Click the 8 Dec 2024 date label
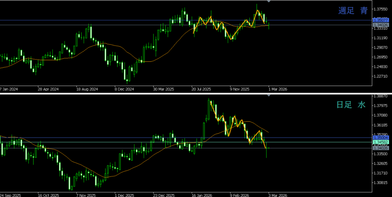Viewport: 392px width, 197px height. (124, 89)
